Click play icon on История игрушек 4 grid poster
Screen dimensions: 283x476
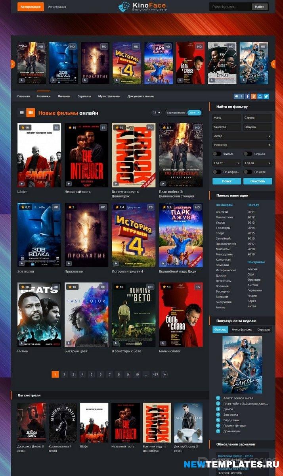click(x=116, y=263)
